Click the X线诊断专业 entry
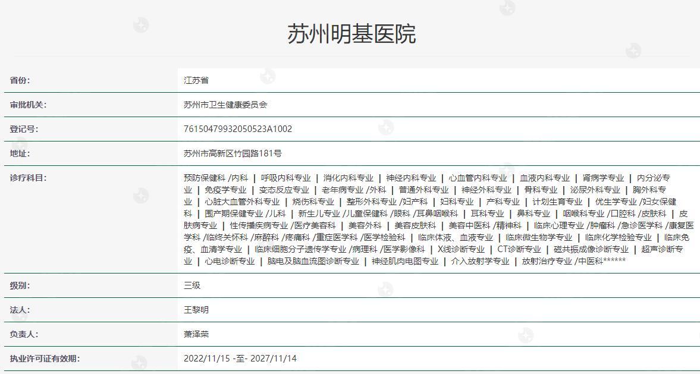Viewport: 700px width, 374px height. click(x=461, y=250)
